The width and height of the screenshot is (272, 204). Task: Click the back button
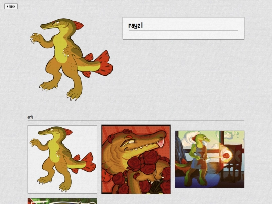coord(11,6)
